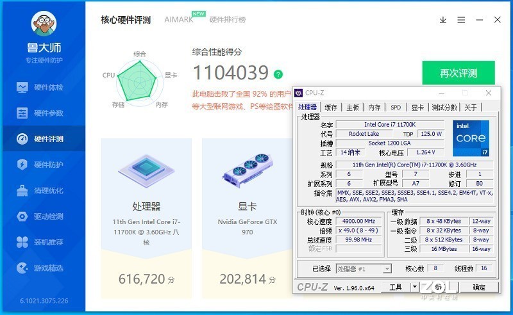
Task: Click the CPU-Z title bar icon
Action: 298,93
